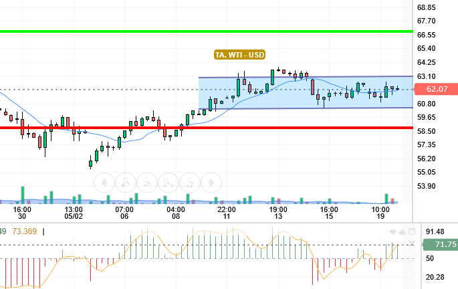Click the 16:00 30 time axis label
The width and height of the screenshot is (458, 289).
(22, 213)
